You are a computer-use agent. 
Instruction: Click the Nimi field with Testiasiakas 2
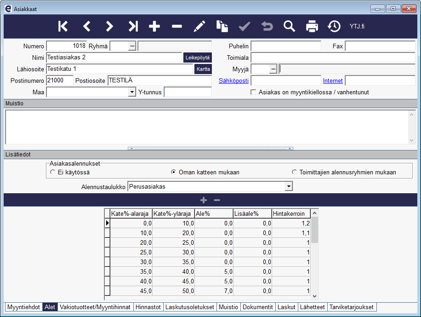point(114,58)
